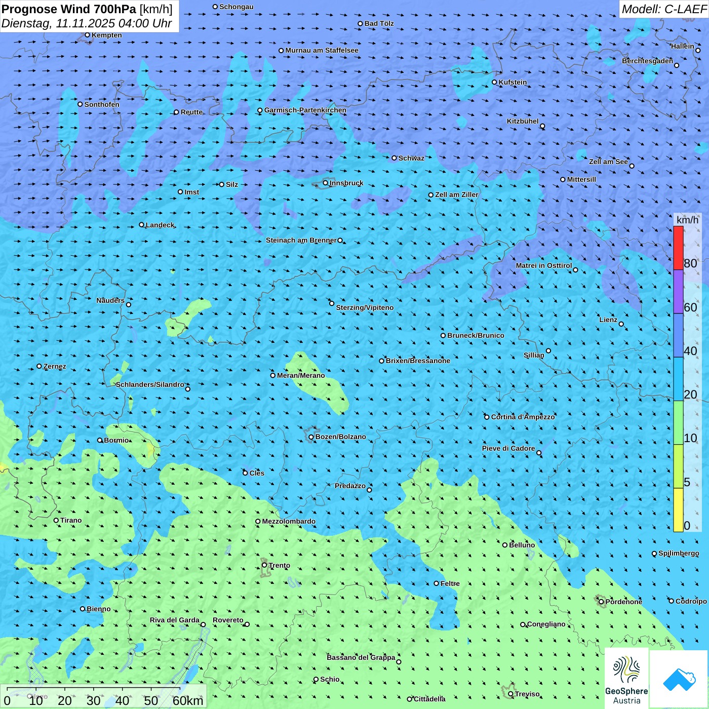Select the "Pordenone" label
Viewport: 709px width, 709px height.
click(x=624, y=602)
